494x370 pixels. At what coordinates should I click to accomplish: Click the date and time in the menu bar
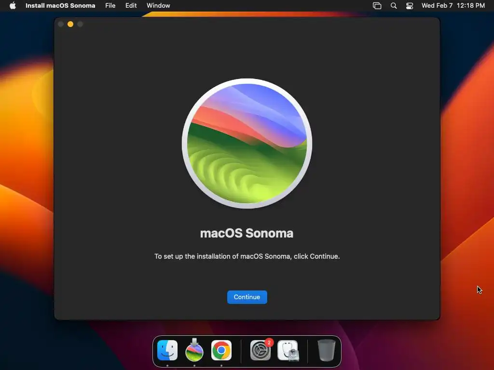453,6
